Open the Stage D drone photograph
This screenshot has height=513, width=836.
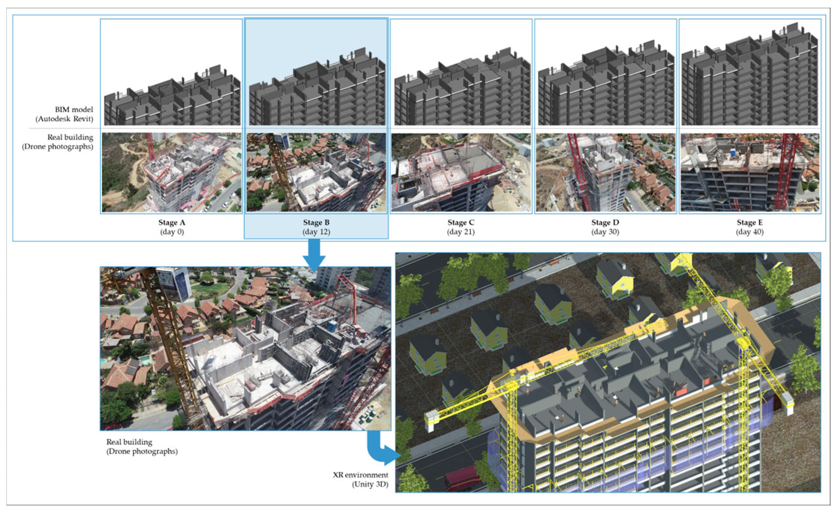(606, 172)
